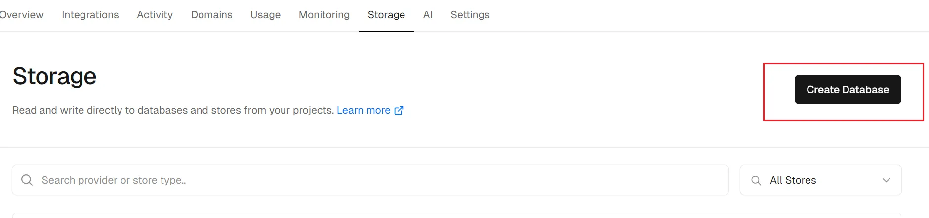Click the Storage page heading
Viewport: 929px width, 218px height.
pos(54,76)
